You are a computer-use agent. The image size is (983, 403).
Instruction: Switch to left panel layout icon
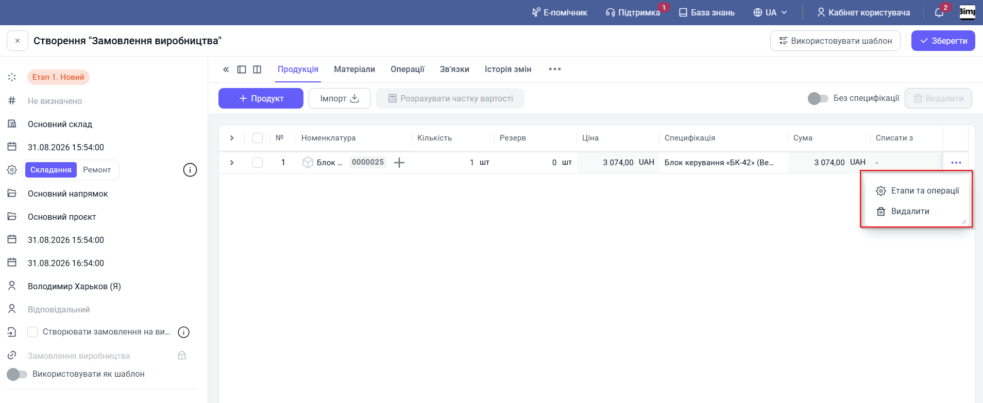pos(242,69)
